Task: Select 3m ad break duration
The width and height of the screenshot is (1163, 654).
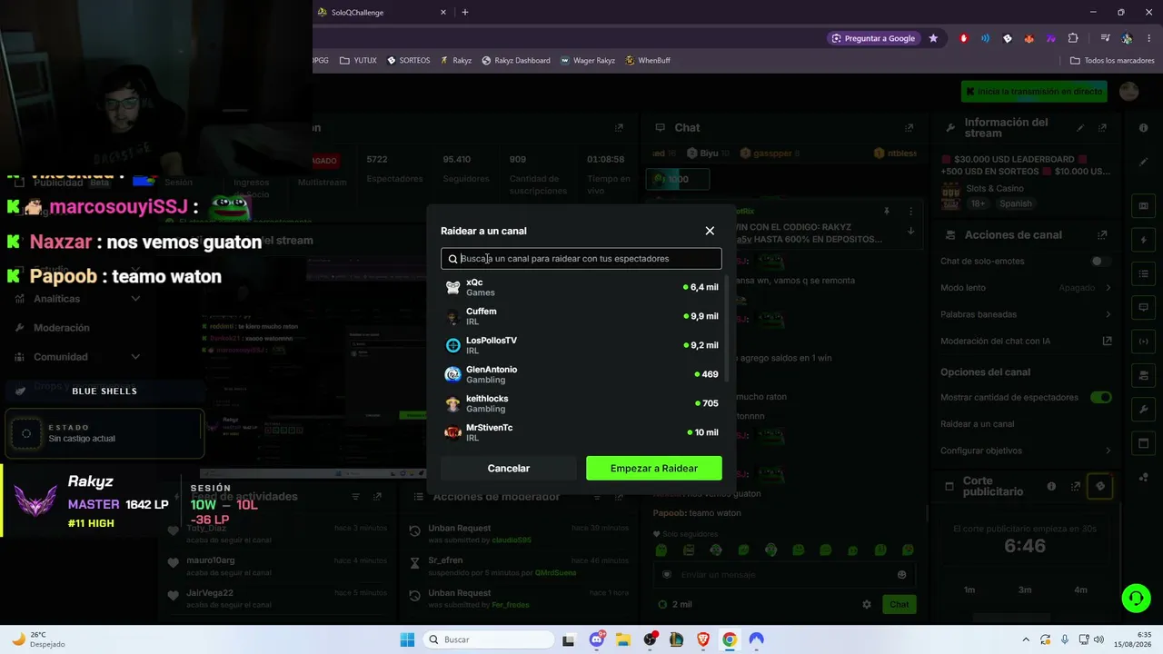Action: [x=1025, y=590]
